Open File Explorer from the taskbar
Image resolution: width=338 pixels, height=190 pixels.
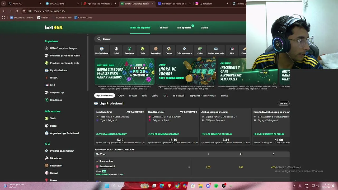pyautogui.click(x=200, y=186)
